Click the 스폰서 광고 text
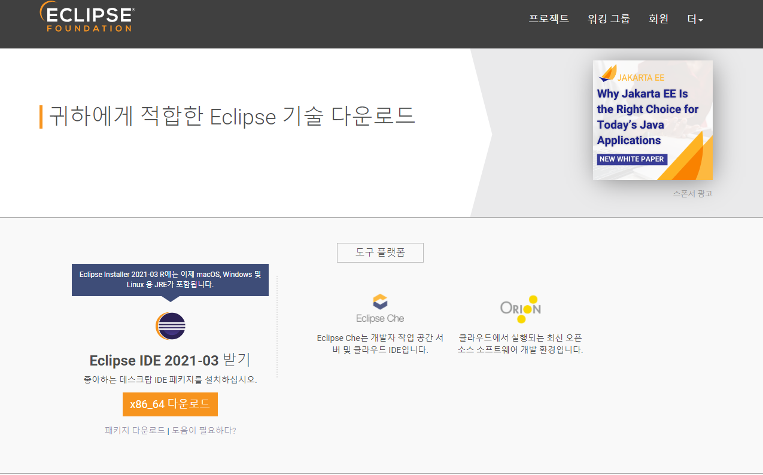Viewport: 763px width, 475px height. click(692, 194)
